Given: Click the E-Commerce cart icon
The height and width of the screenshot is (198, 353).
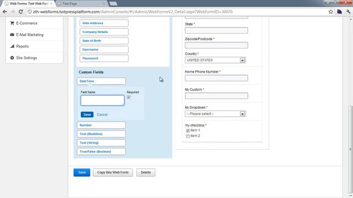Looking at the screenshot, I should pos(12,23).
